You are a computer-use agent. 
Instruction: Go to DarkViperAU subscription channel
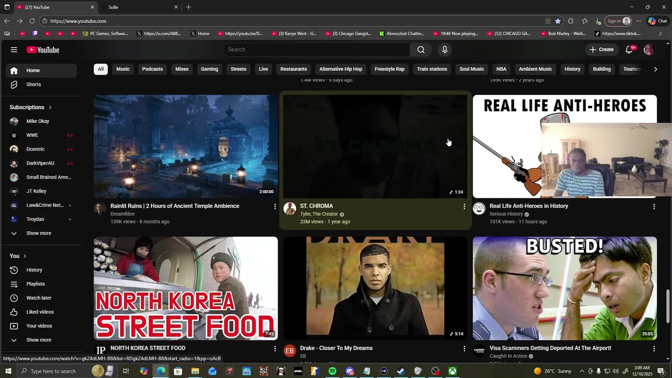(41, 163)
